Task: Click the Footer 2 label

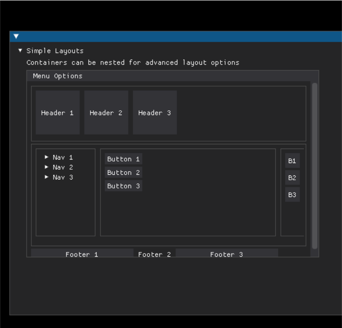Action: click(x=155, y=254)
